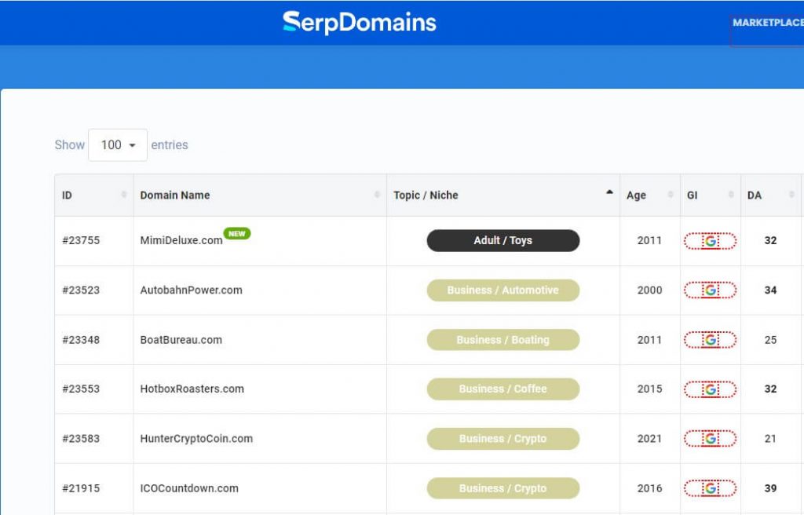Click Google index icon for HunterCryptoCoin.com
804x515 pixels.
pos(710,439)
